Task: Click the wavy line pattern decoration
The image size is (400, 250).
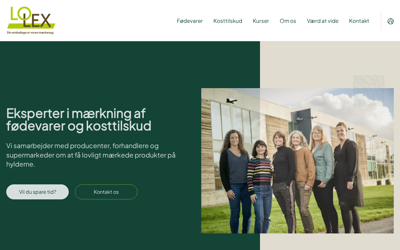Action: 369,91
